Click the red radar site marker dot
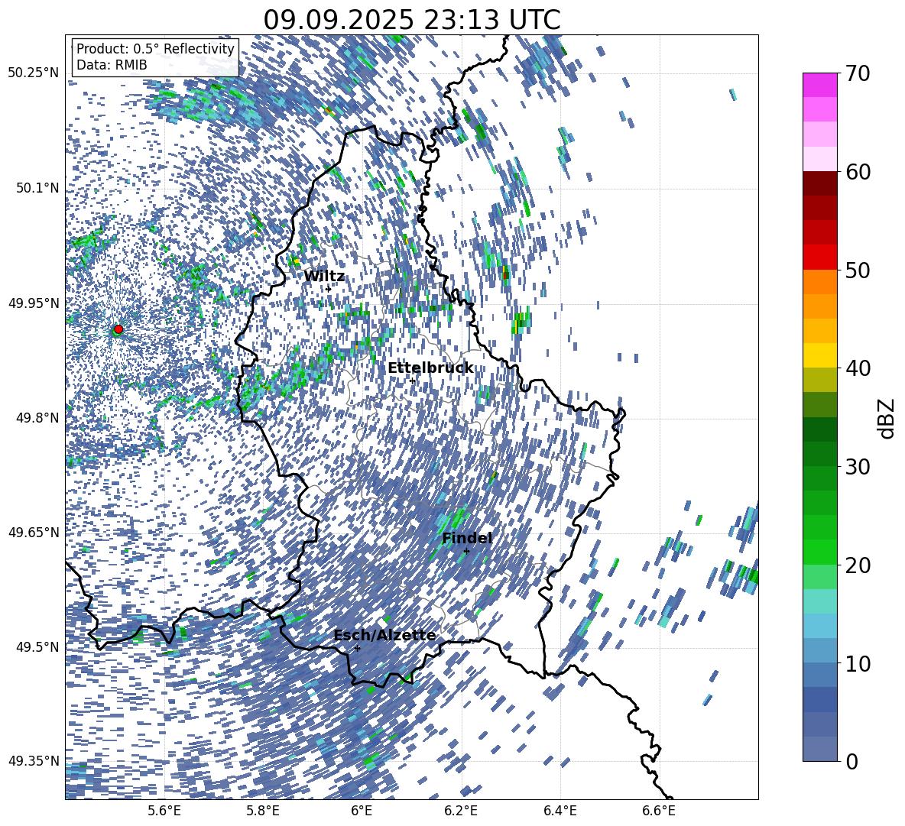Viewport: 905px width, 826px height. (118, 329)
